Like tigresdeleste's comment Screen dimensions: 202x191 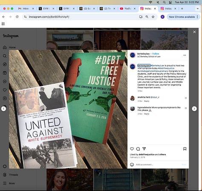pos(186,108)
